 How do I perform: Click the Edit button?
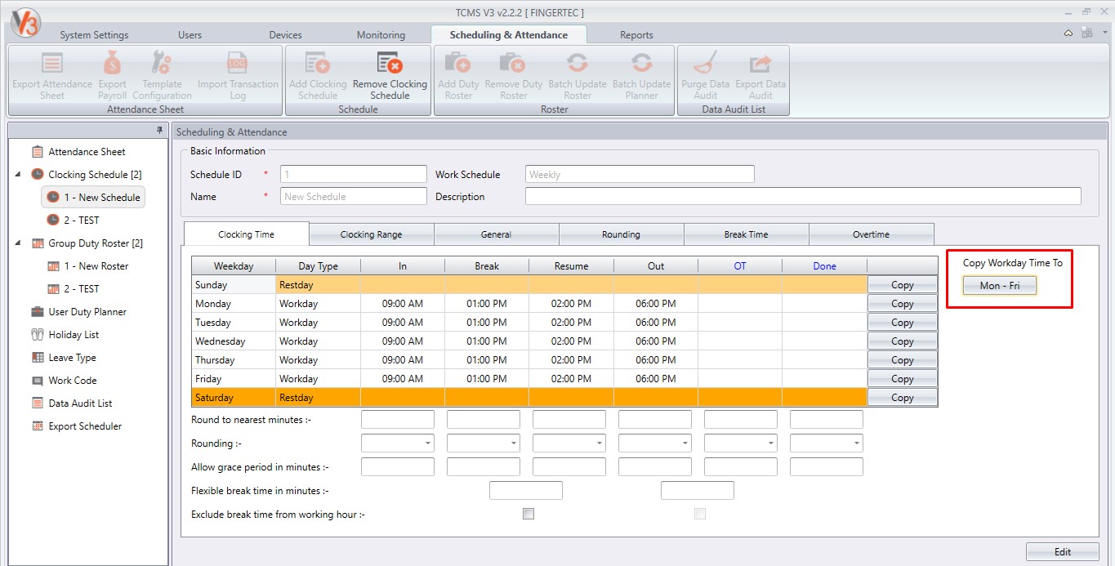click(x=1063, y=552)
